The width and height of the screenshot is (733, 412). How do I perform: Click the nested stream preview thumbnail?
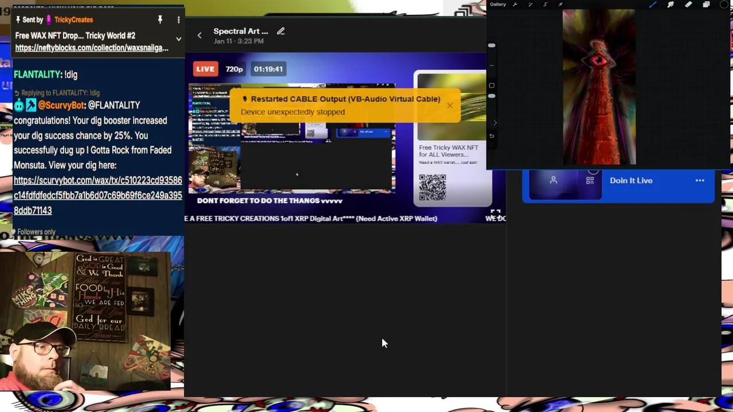[x=291, y=137]
